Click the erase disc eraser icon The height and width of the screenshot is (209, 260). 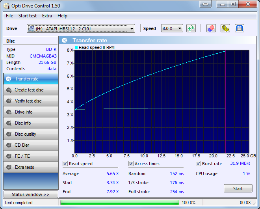(x=211, y=28)
